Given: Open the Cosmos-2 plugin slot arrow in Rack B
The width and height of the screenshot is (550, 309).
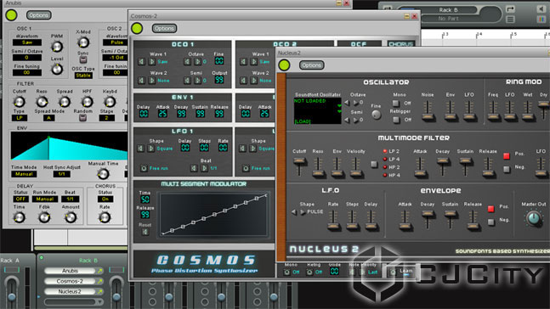Looking at the screenshot, I should pos(100,281).
